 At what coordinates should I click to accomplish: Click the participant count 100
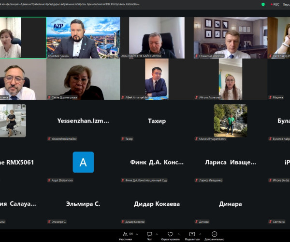[131, 234]
